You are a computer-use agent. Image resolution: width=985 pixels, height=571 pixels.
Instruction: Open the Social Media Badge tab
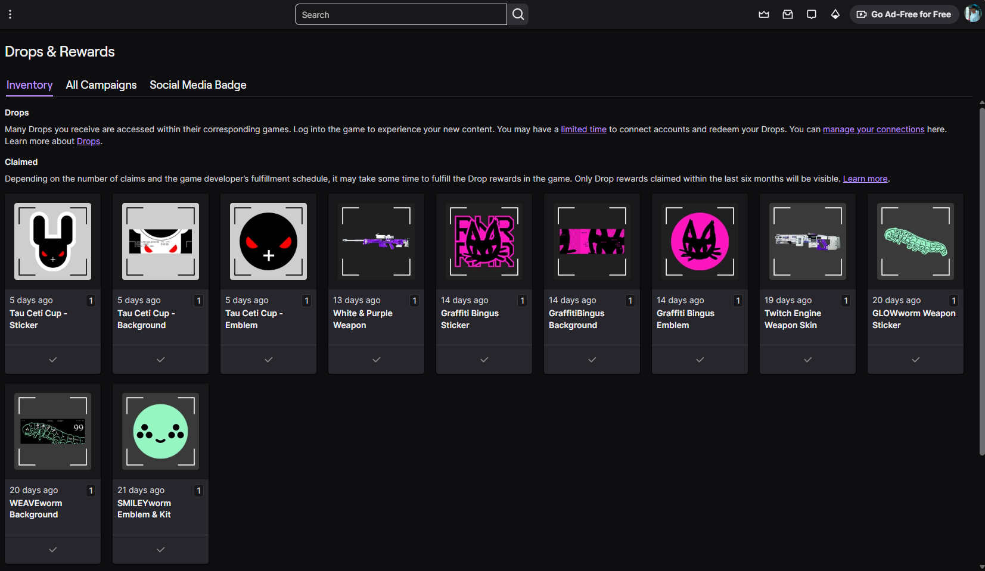point(198,85)
